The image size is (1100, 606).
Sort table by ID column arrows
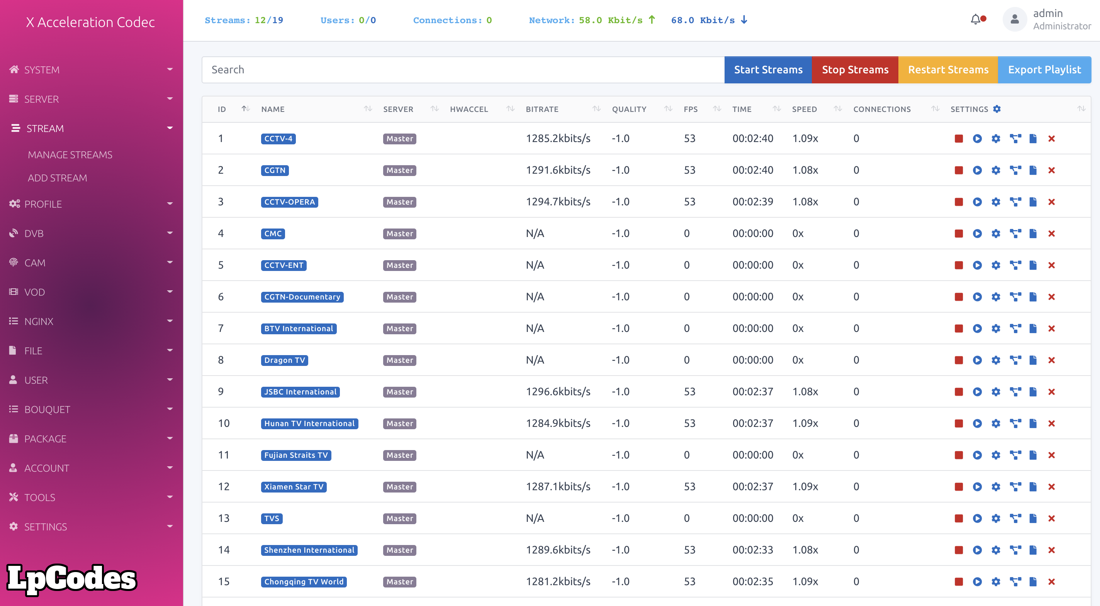246,109
